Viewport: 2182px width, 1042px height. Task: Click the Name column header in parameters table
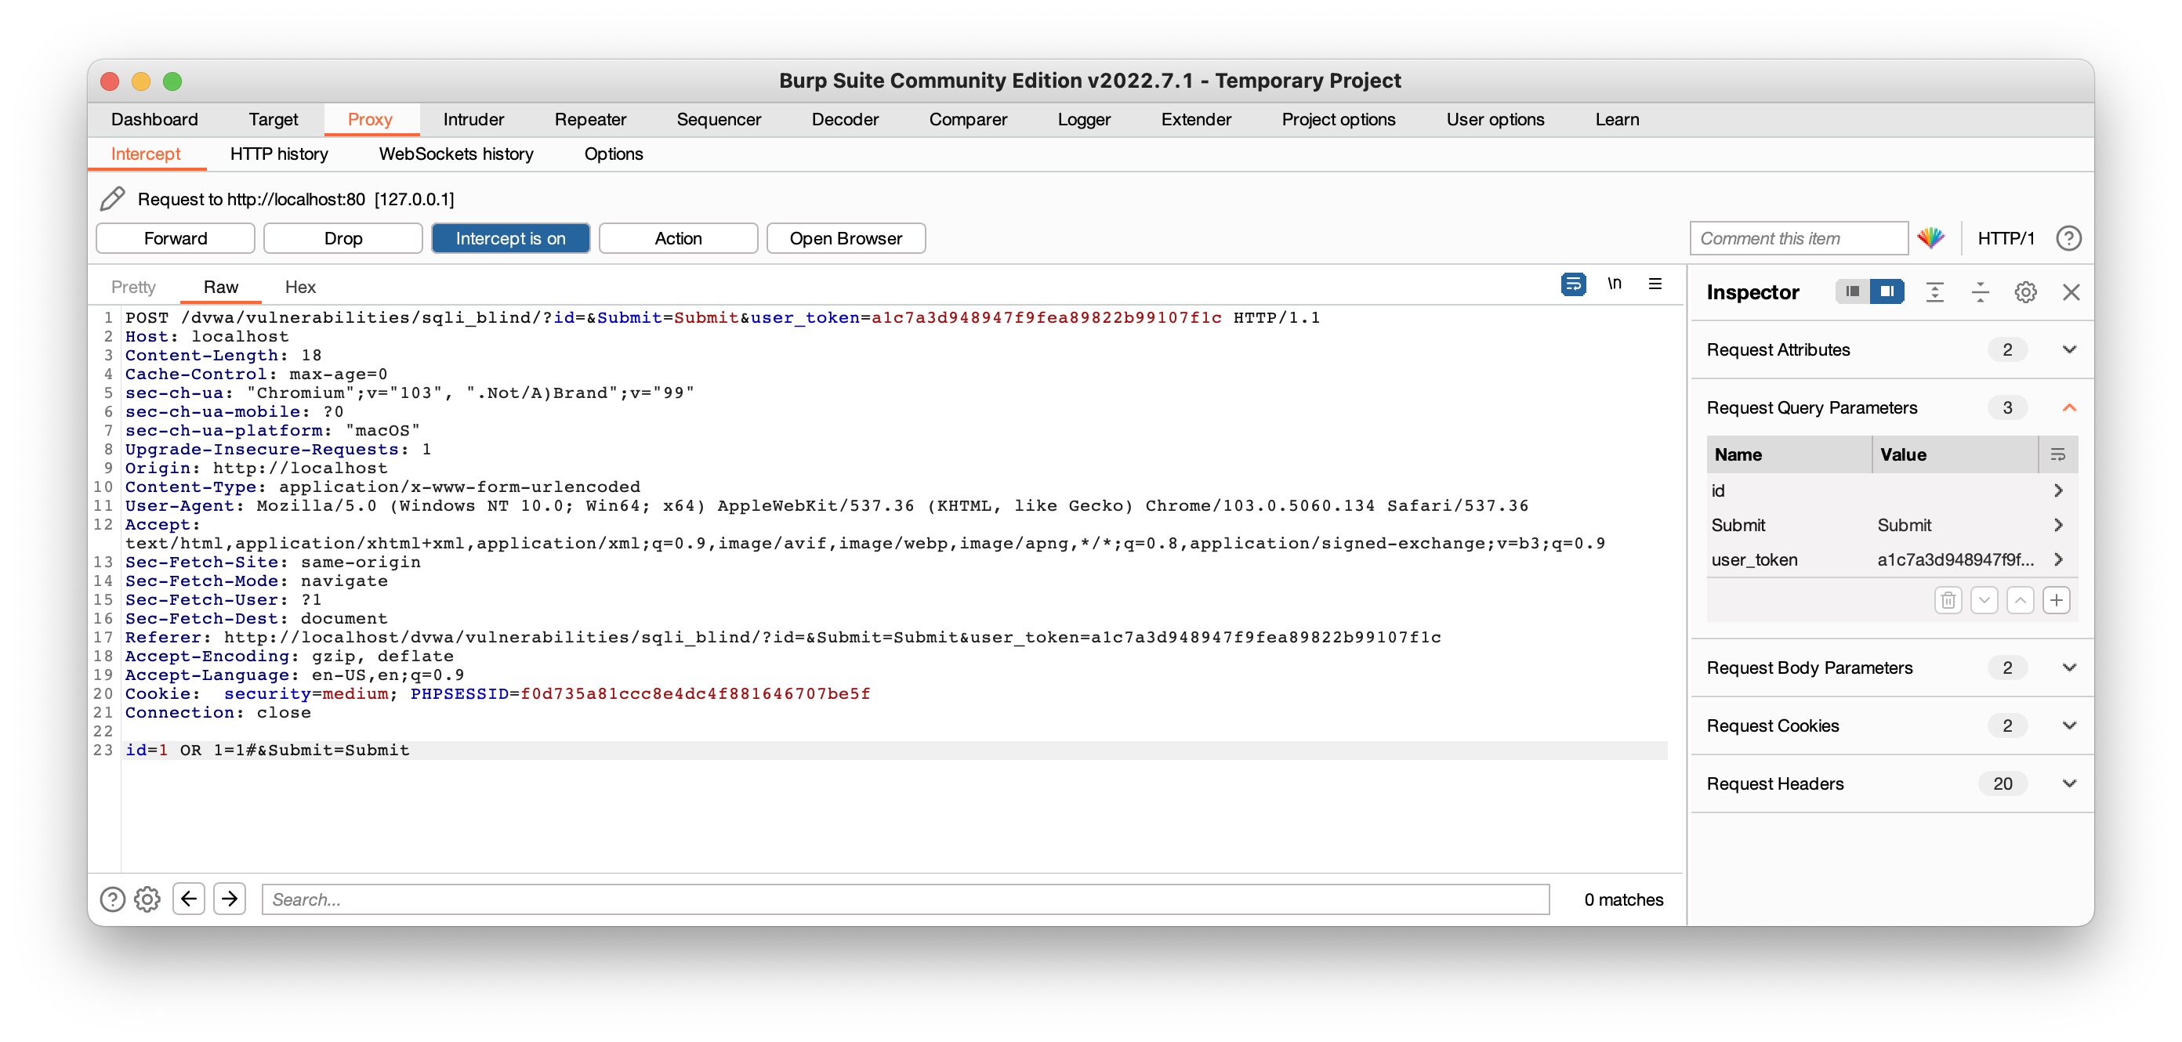pyautogui.click(x=1789, y=454)
